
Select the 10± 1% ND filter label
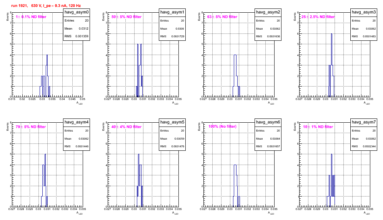click(x=318, y=127)
